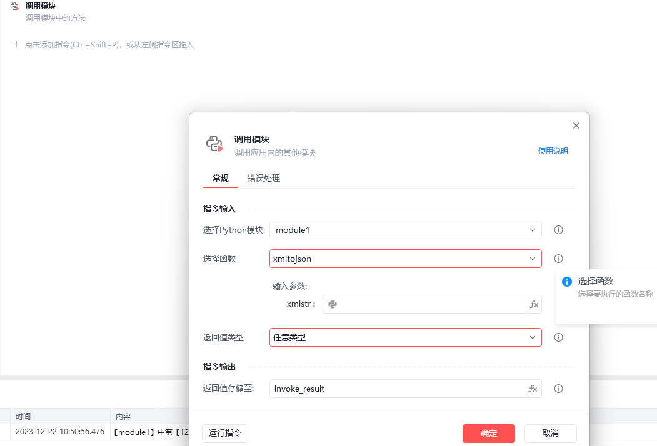Click the 调用模块 icon in the instruction list

tap(14, 6)
